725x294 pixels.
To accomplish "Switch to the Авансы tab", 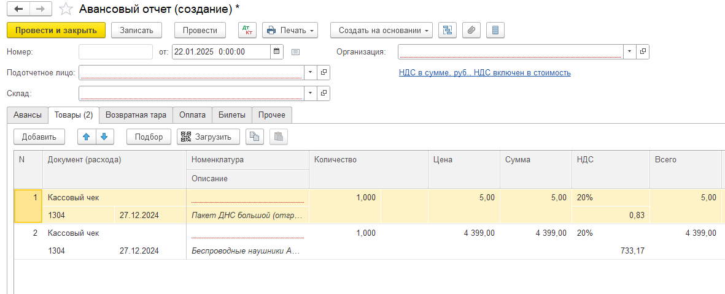I will 28,115.
